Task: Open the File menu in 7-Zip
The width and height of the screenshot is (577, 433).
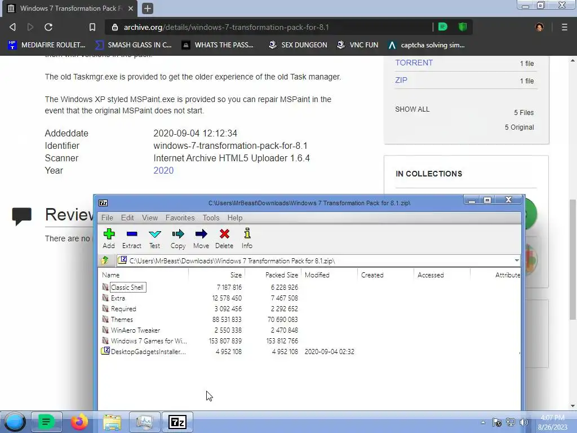Action: 107,218
